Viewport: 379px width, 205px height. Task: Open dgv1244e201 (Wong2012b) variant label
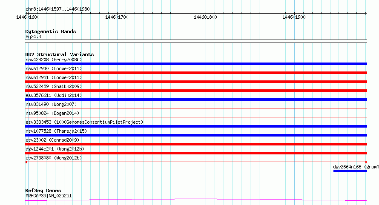coord(55,149)
